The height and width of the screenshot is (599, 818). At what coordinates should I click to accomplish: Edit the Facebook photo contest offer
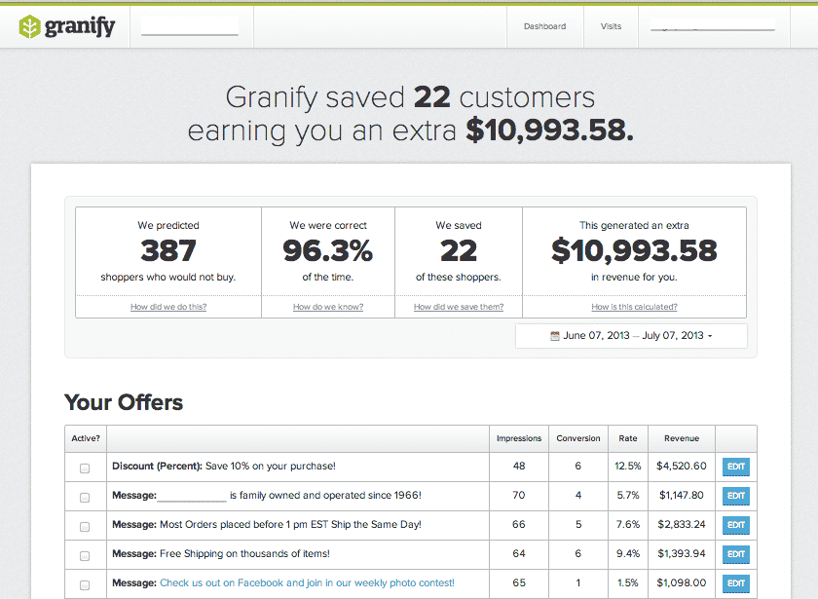click(x=735, y=584)
